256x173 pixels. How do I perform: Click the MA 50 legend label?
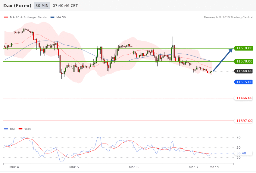click(61, 17)
